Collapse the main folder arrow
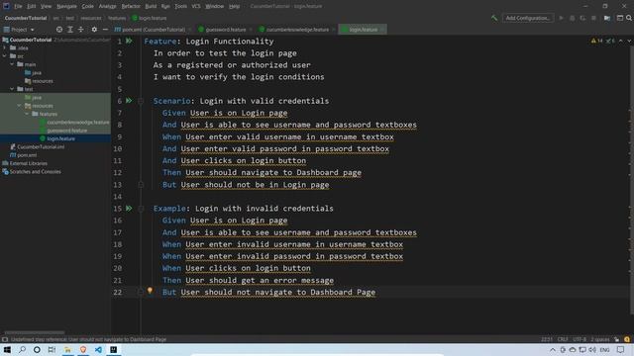 [x=12, y=64]
